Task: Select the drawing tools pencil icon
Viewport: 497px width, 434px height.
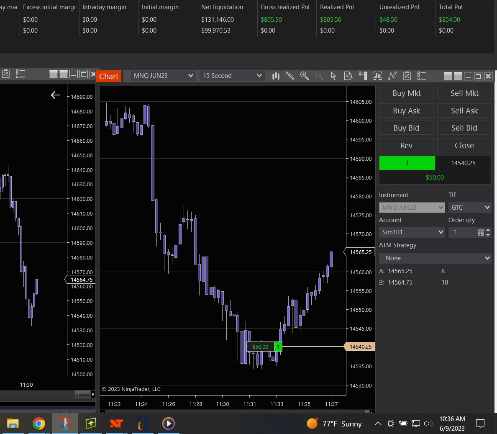Action: point(290,76)
